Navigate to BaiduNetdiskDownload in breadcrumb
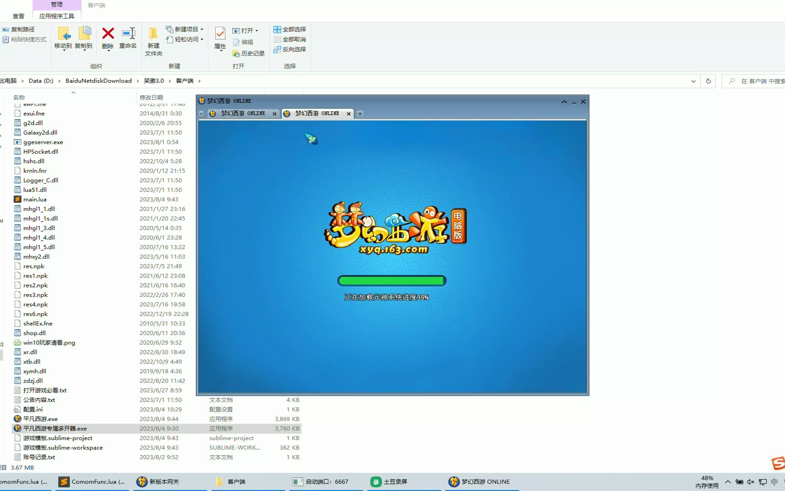This screenshot has height=491, width=785. coord(99,81)
